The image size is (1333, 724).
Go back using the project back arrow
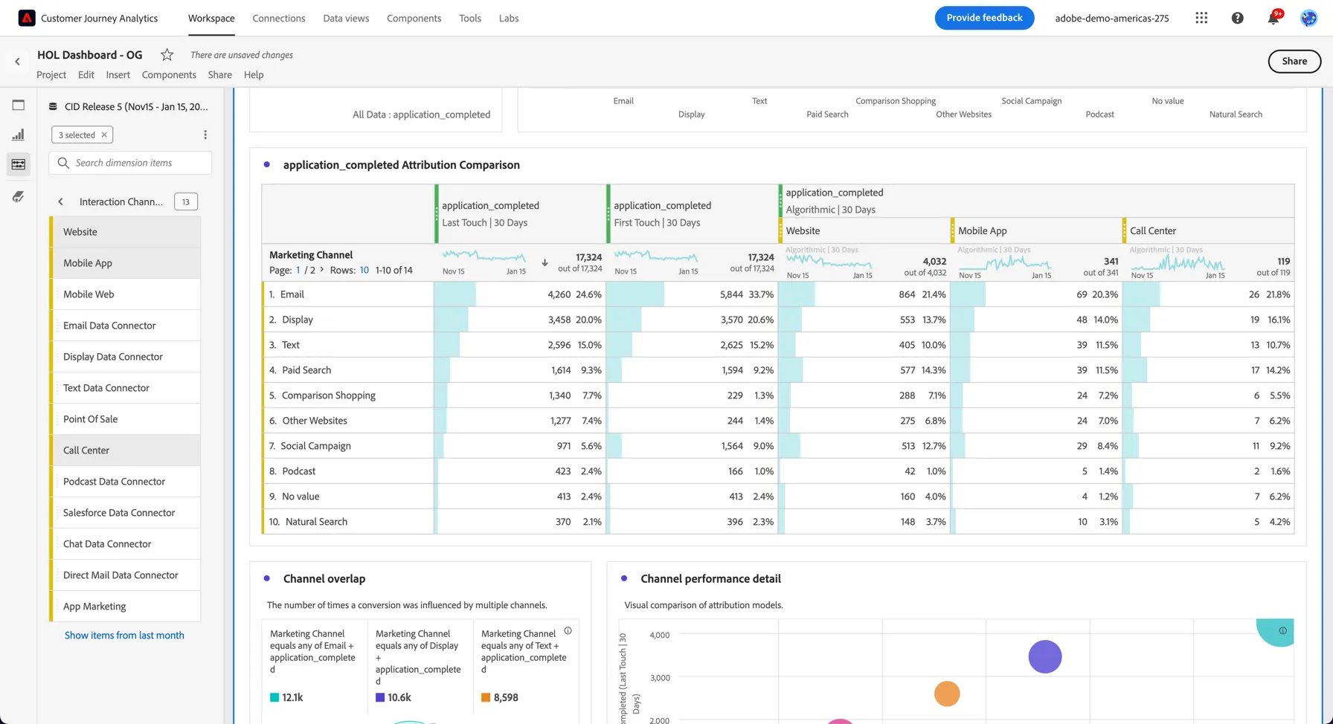coord(17,62)
